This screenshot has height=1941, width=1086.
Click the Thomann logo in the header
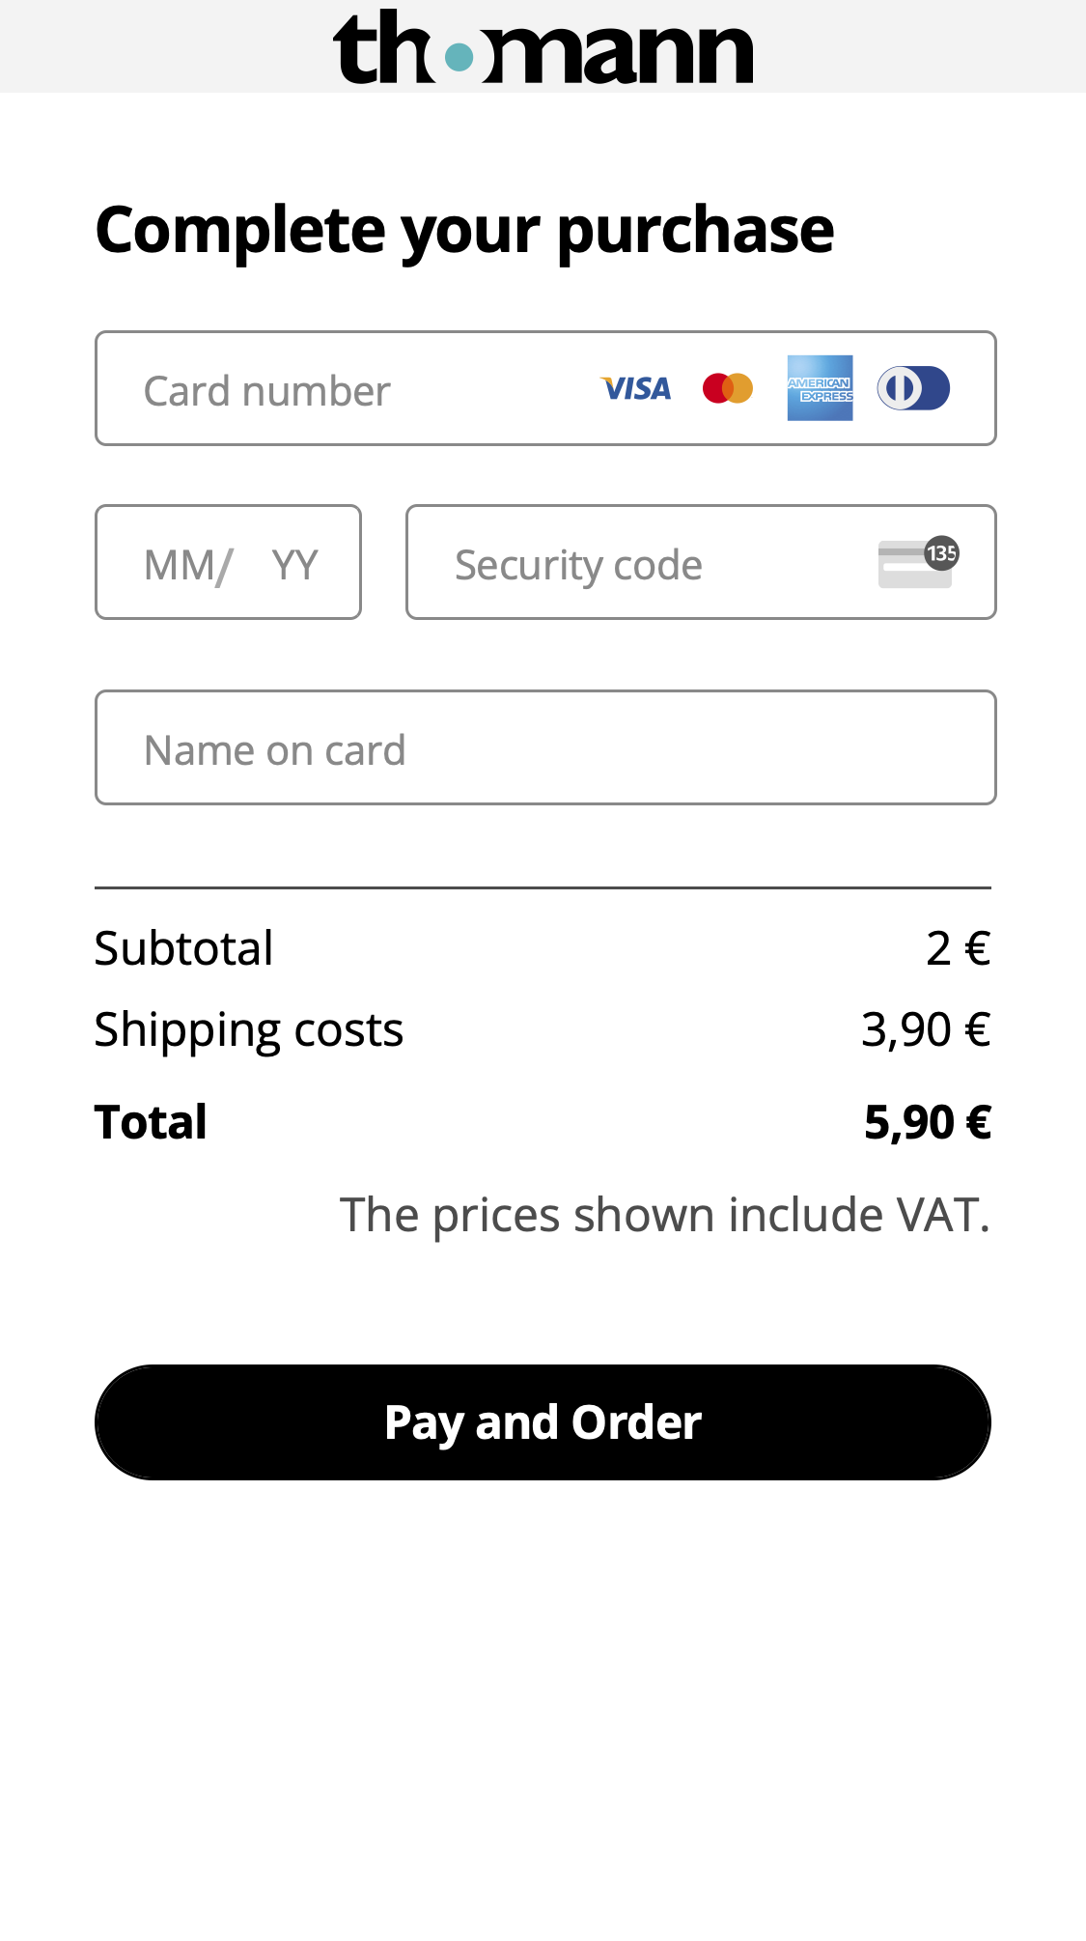coord(543,48)
